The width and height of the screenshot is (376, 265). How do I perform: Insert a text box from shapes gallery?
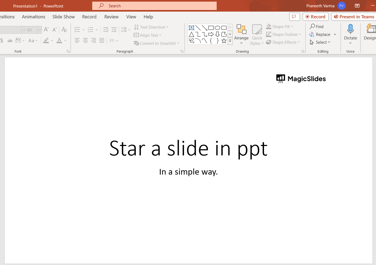coord(192,28)
